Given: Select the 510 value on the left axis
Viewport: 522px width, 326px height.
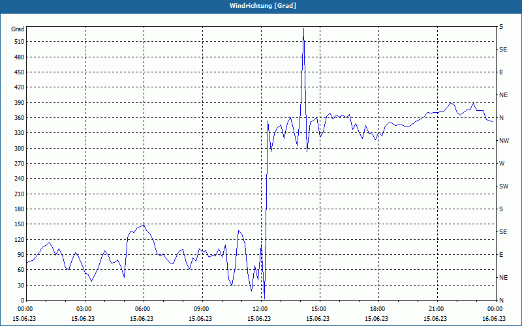Looking at the screenshot, I should point(20,42).
